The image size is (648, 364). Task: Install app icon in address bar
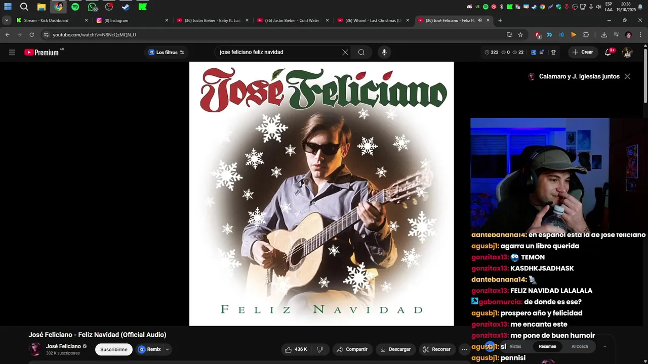(509, 35)
